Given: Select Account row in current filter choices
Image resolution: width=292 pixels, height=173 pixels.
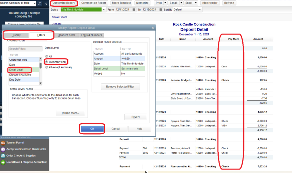Looking at the screenshot, I should 119,54.
